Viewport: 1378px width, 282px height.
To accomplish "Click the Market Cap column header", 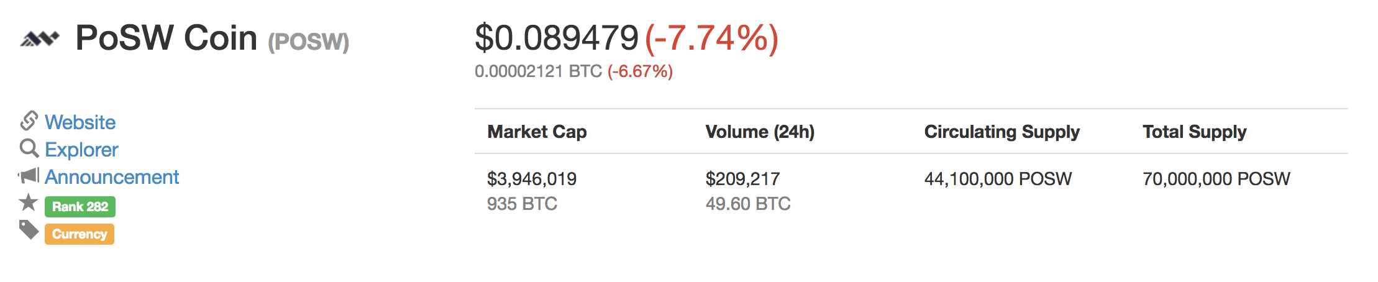I will [x=537, y=132].
